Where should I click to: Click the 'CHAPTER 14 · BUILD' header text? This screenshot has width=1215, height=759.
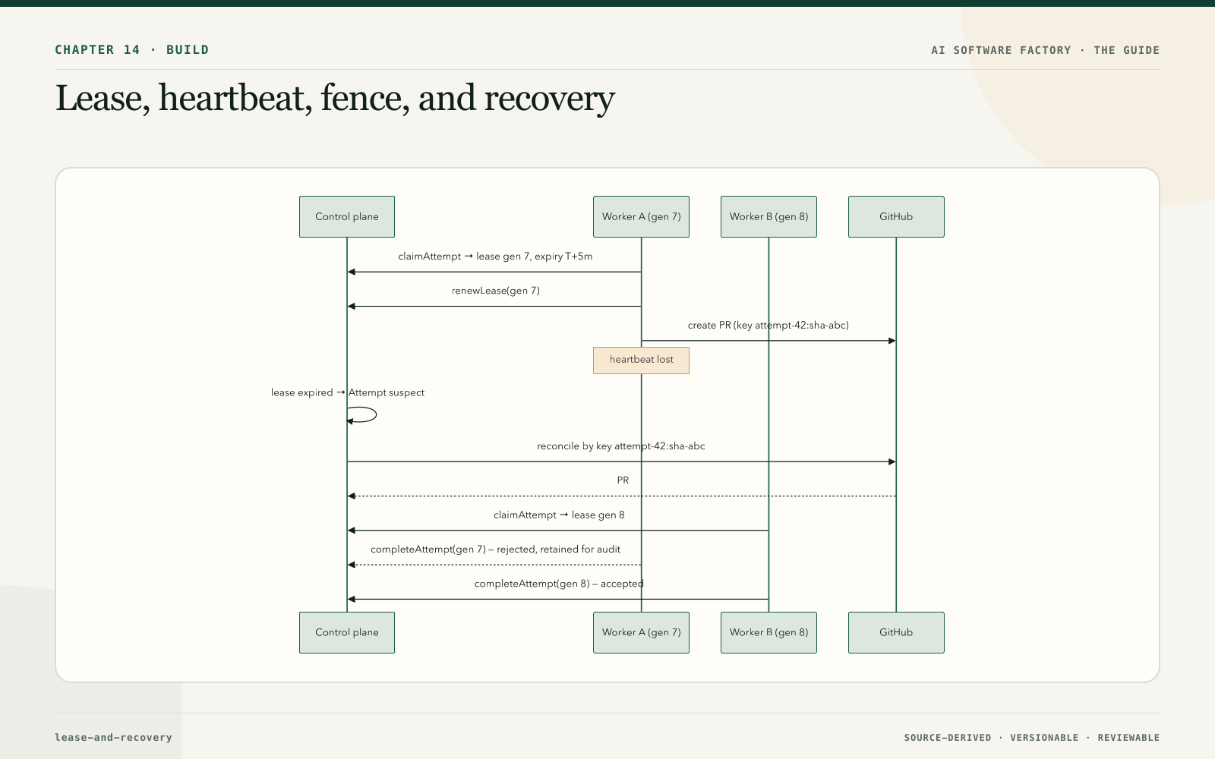(x=131, y=50)
